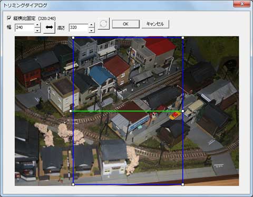253x197 pixels.
Task: Close the トリミングダイアログ window
Action: coord(242,4)
